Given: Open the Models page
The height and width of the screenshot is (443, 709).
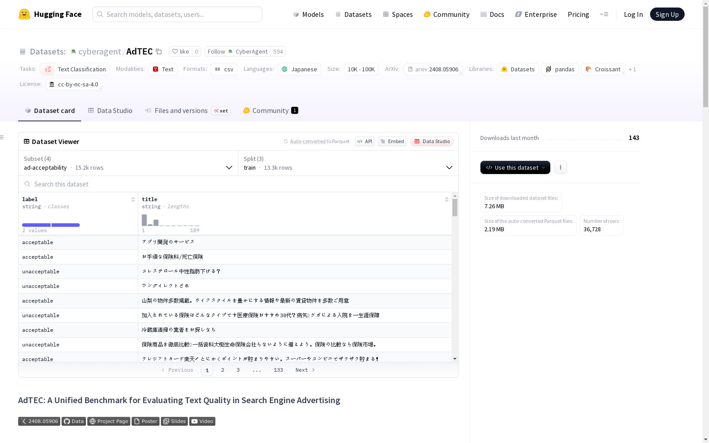Looking at the screenshot, I should tap(308, 14).
